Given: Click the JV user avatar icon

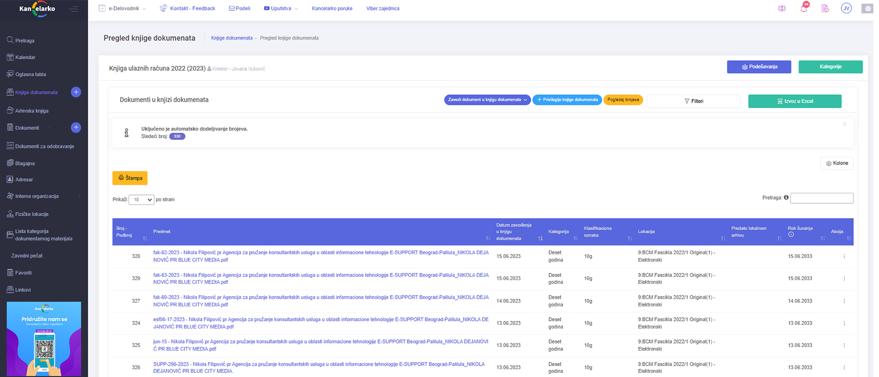Looking at the screenshot, I should coord(846,8).
